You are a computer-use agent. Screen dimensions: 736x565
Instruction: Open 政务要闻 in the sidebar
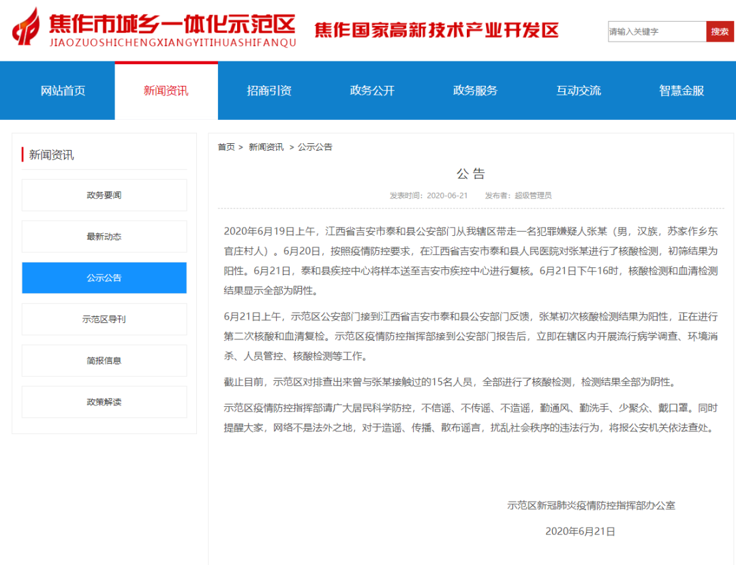104,195
